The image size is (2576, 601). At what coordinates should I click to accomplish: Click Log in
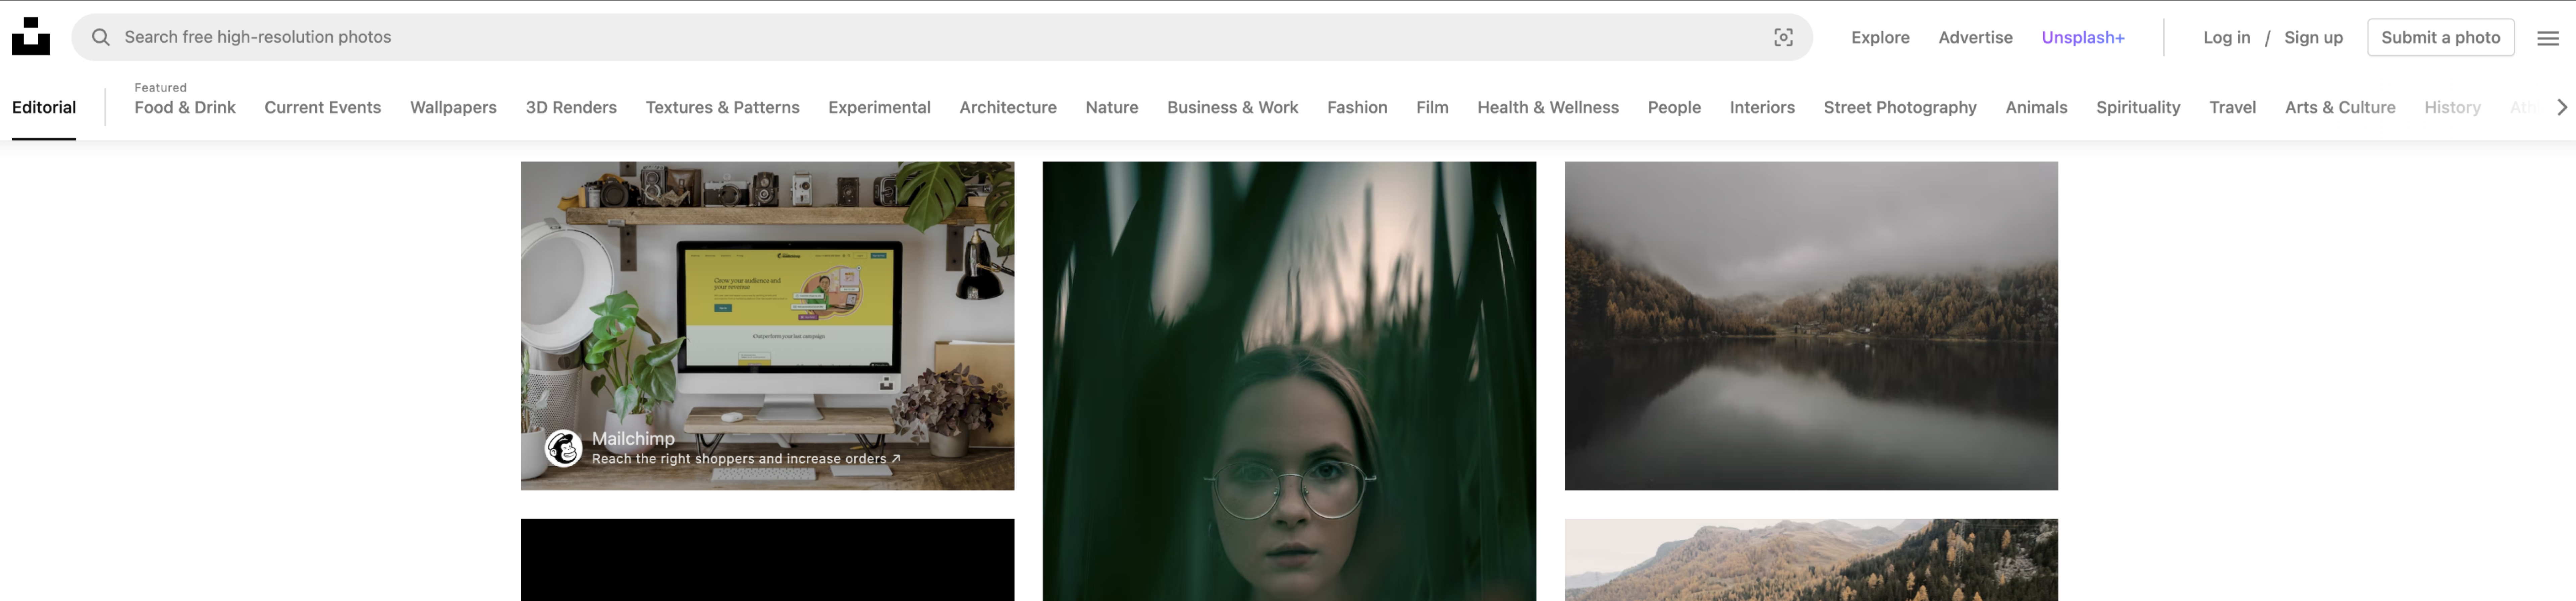pyautogui.click(x=2226, y=37)
